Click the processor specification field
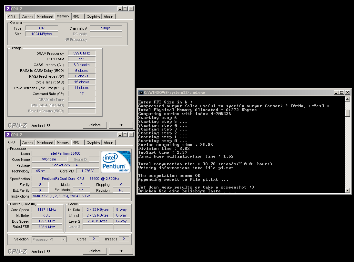Image resolution: width=354 pixels, height=262 pixels. tap(81, 179)
